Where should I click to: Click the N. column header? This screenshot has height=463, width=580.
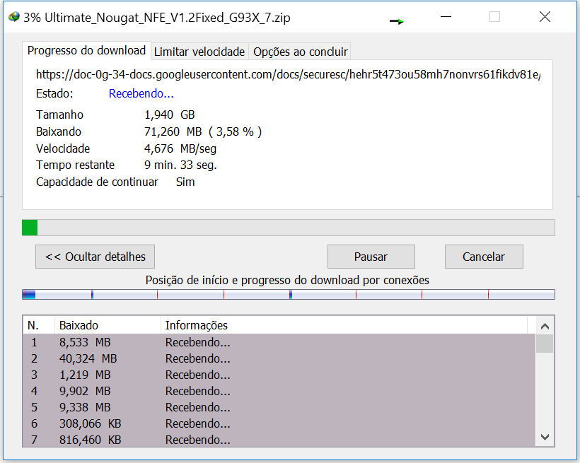pyautogui.click(x=39, y=325)
